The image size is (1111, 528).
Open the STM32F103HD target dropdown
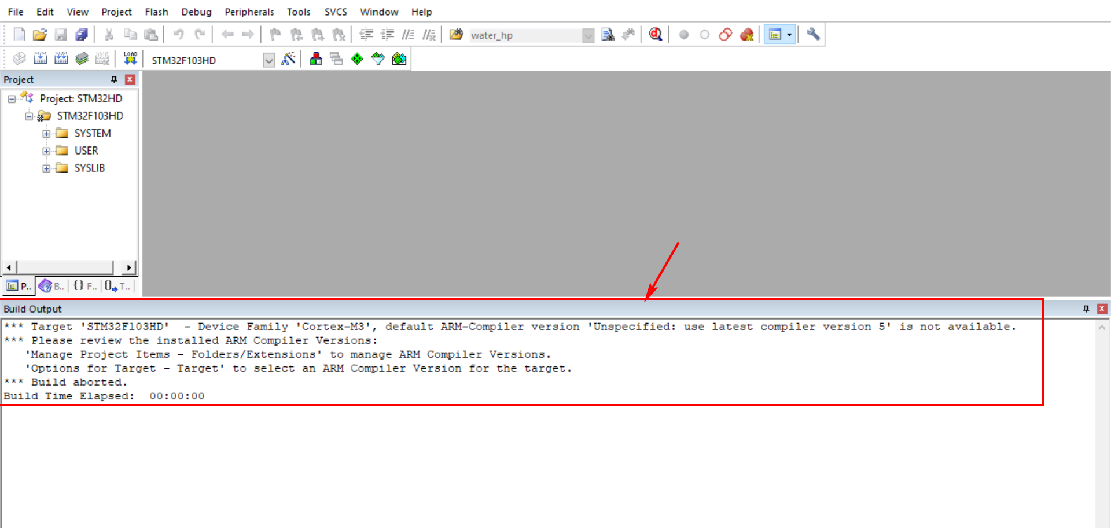268,60
